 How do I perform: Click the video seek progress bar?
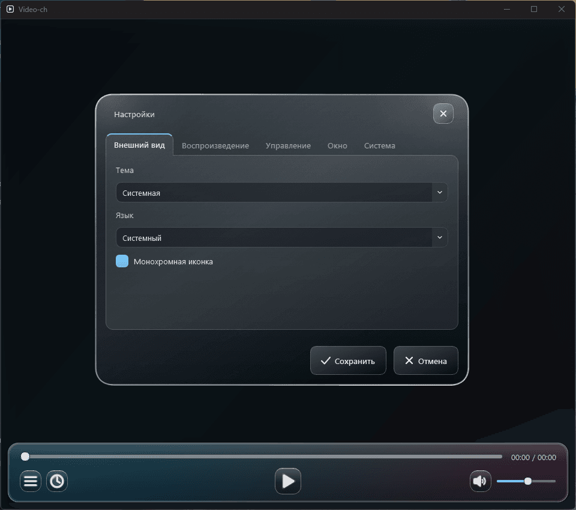coord(262,457)
